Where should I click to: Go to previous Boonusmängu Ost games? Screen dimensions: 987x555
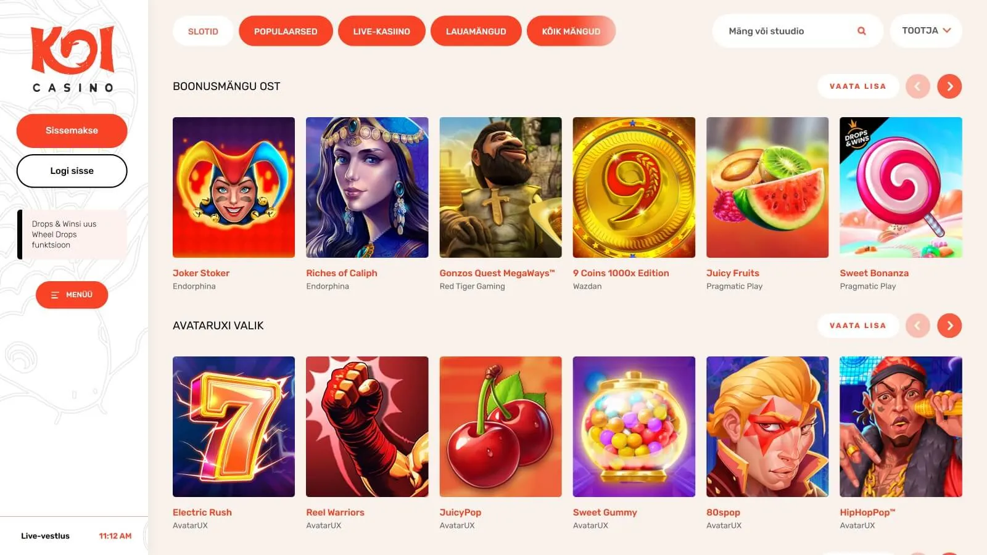coord(917,86)
